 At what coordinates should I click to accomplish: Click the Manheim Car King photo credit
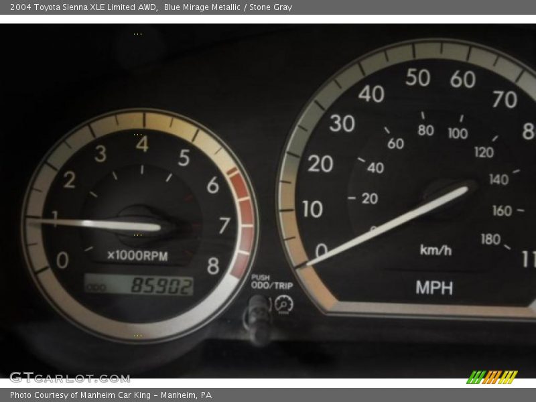tap(111, 395)
